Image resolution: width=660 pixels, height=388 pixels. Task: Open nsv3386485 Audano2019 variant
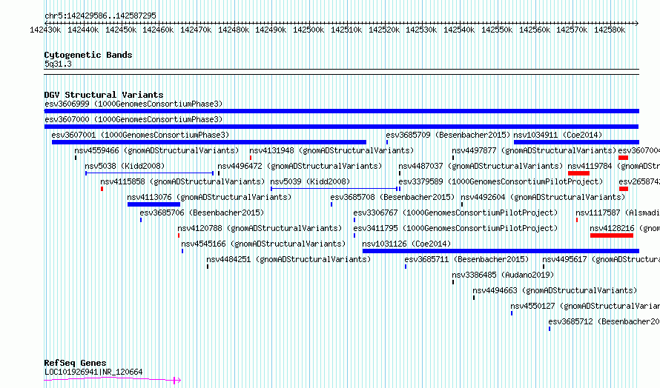point(503,275)
